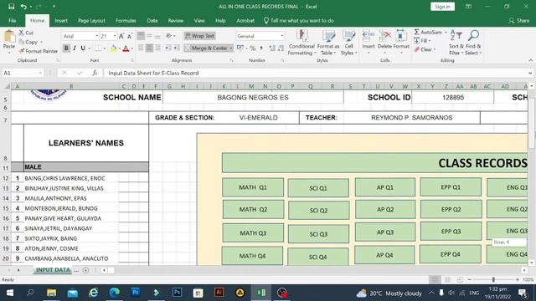Click the SCI Q2 button
Viewport: 536px width, 301px height.
coord(318,210)
